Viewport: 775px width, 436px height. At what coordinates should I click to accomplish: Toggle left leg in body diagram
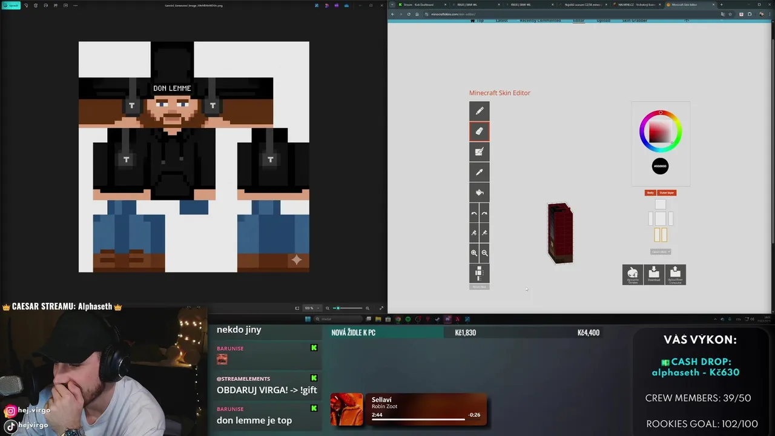pyautogui.click(x=658, y=235)
